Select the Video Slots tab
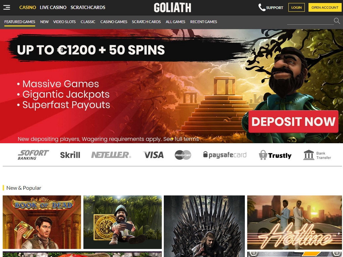The height and width of the screenshot is (257, 343). (64, 22)
